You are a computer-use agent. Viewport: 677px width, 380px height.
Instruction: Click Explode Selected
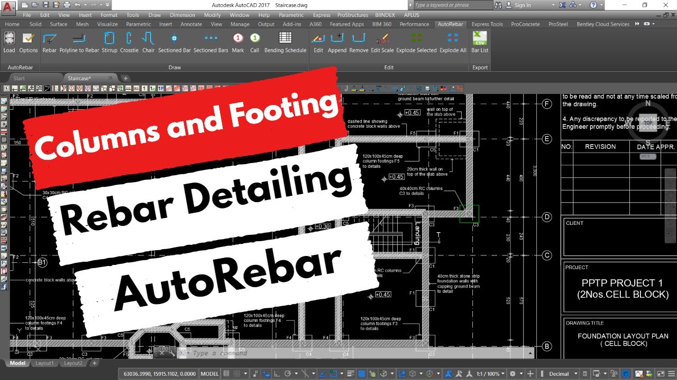(x=416, y=42)
